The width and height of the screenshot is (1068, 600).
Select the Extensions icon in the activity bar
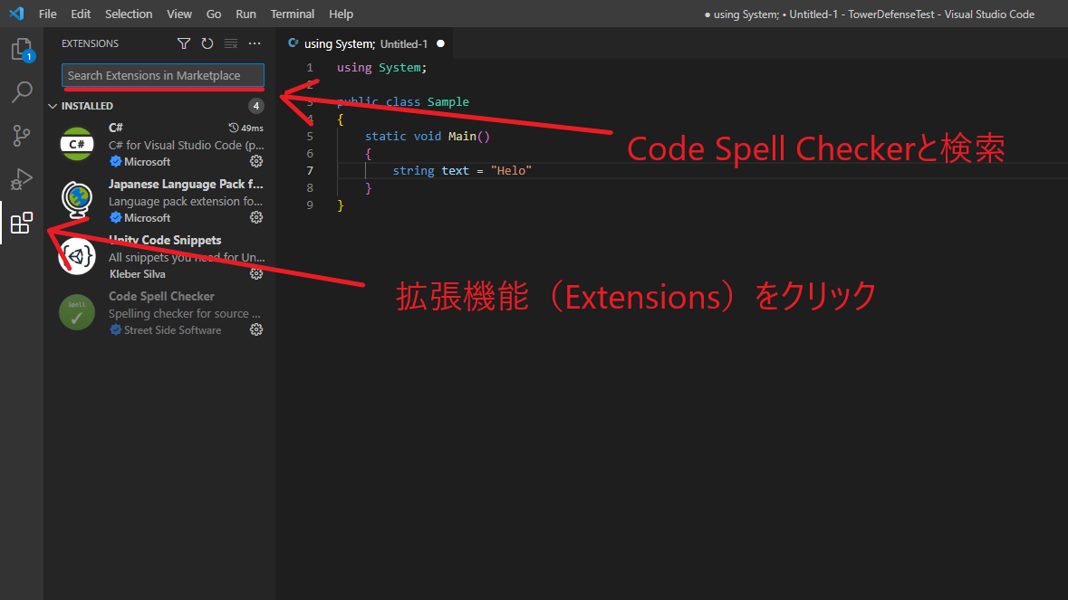[22, 223]
